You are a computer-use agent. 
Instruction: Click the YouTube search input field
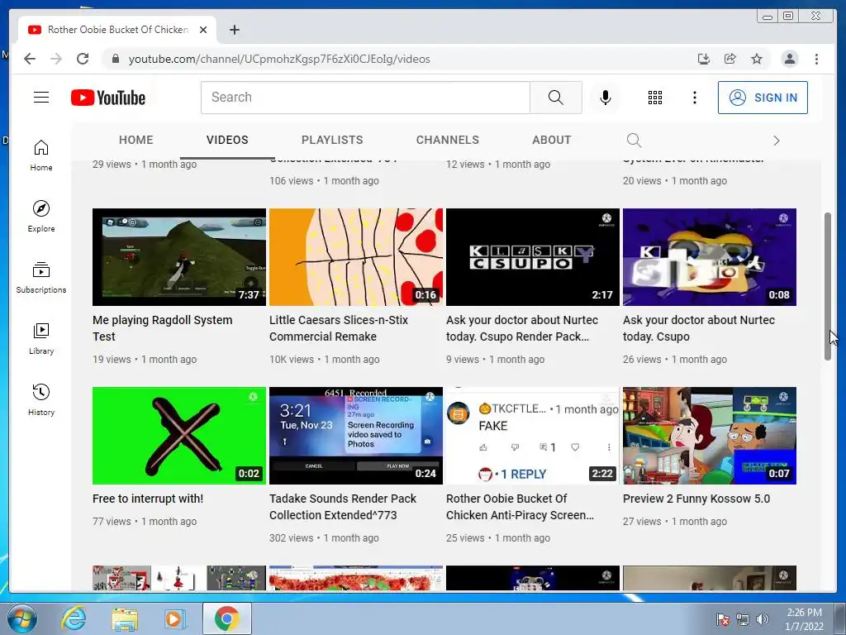click(x=365, y=98)
